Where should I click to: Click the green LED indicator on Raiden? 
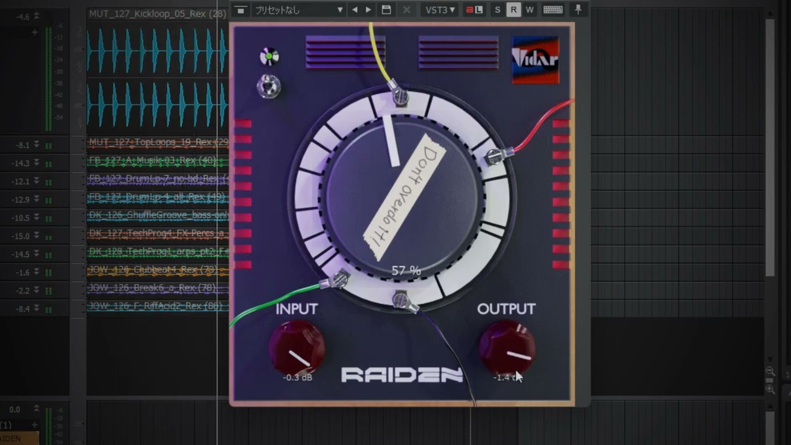coord(269,57)
